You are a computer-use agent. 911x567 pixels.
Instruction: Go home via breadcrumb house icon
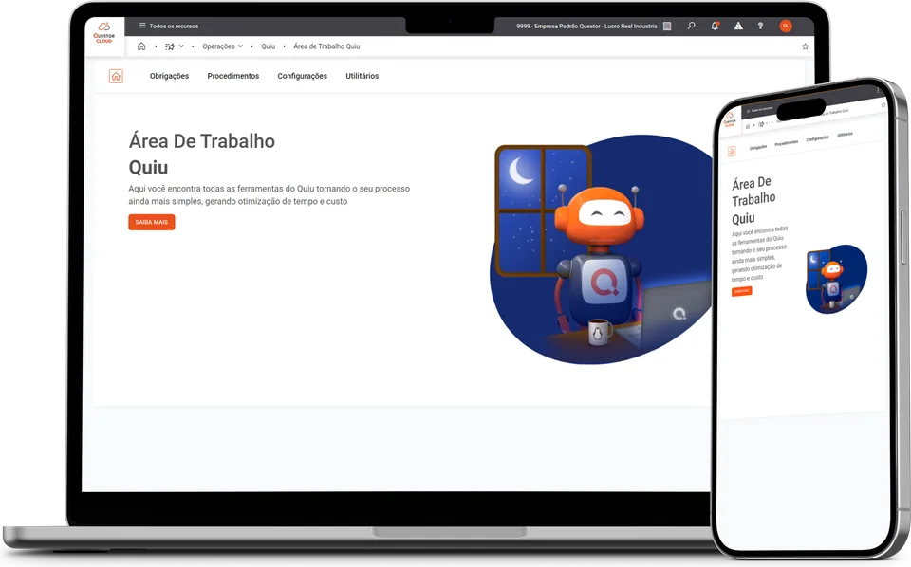coord(141,46)
